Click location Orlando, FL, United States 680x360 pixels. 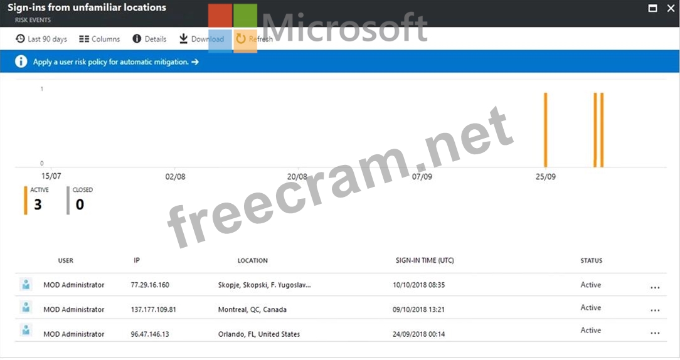pos(259,334)
